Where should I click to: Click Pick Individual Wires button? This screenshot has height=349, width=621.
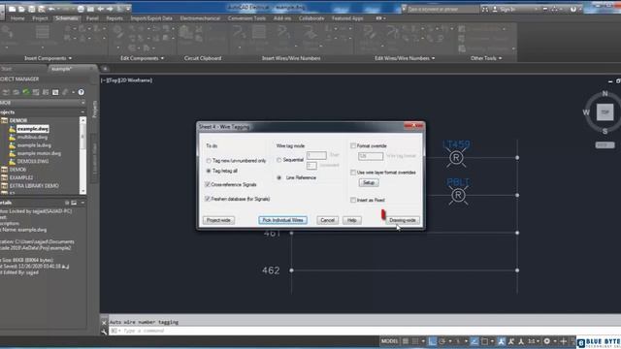point(282,220)
